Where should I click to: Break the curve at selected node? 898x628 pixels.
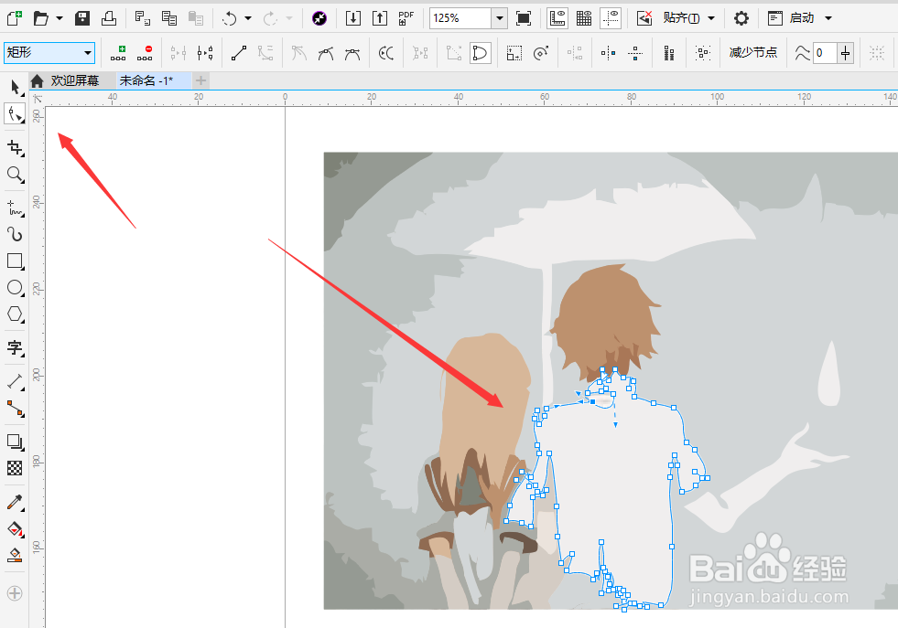205,53
